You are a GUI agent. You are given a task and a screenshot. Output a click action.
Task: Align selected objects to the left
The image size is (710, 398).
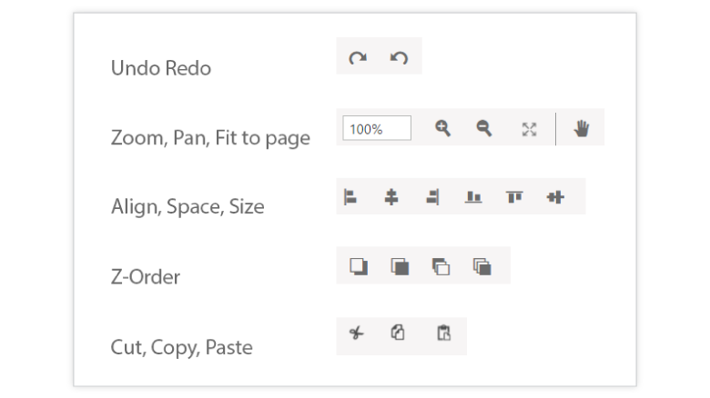click(x=350, y=196)
